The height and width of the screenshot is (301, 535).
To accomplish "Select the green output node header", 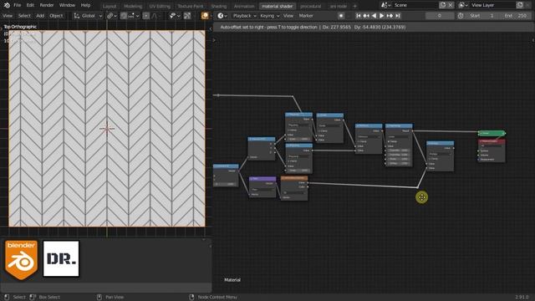I will [492, 133].
